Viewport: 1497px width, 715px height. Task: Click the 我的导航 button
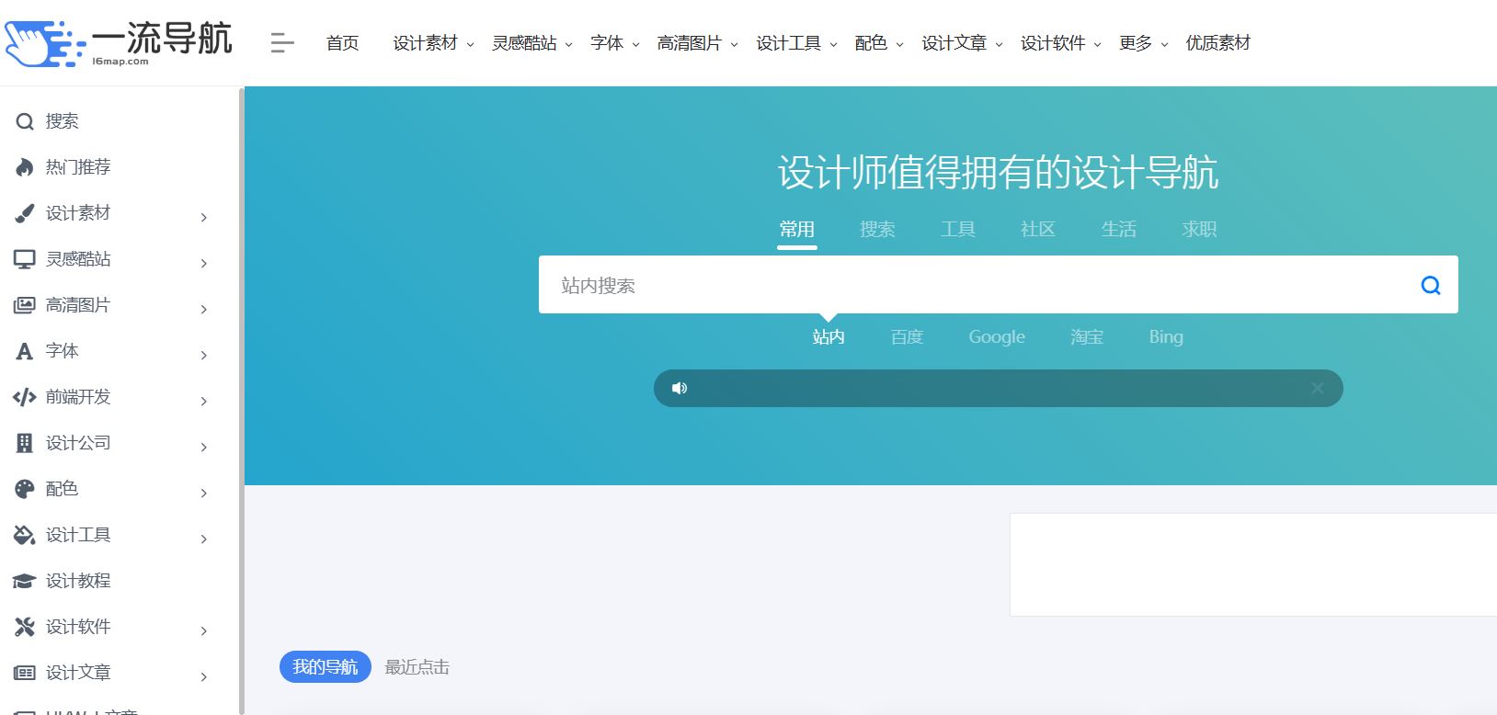[326, 667]
